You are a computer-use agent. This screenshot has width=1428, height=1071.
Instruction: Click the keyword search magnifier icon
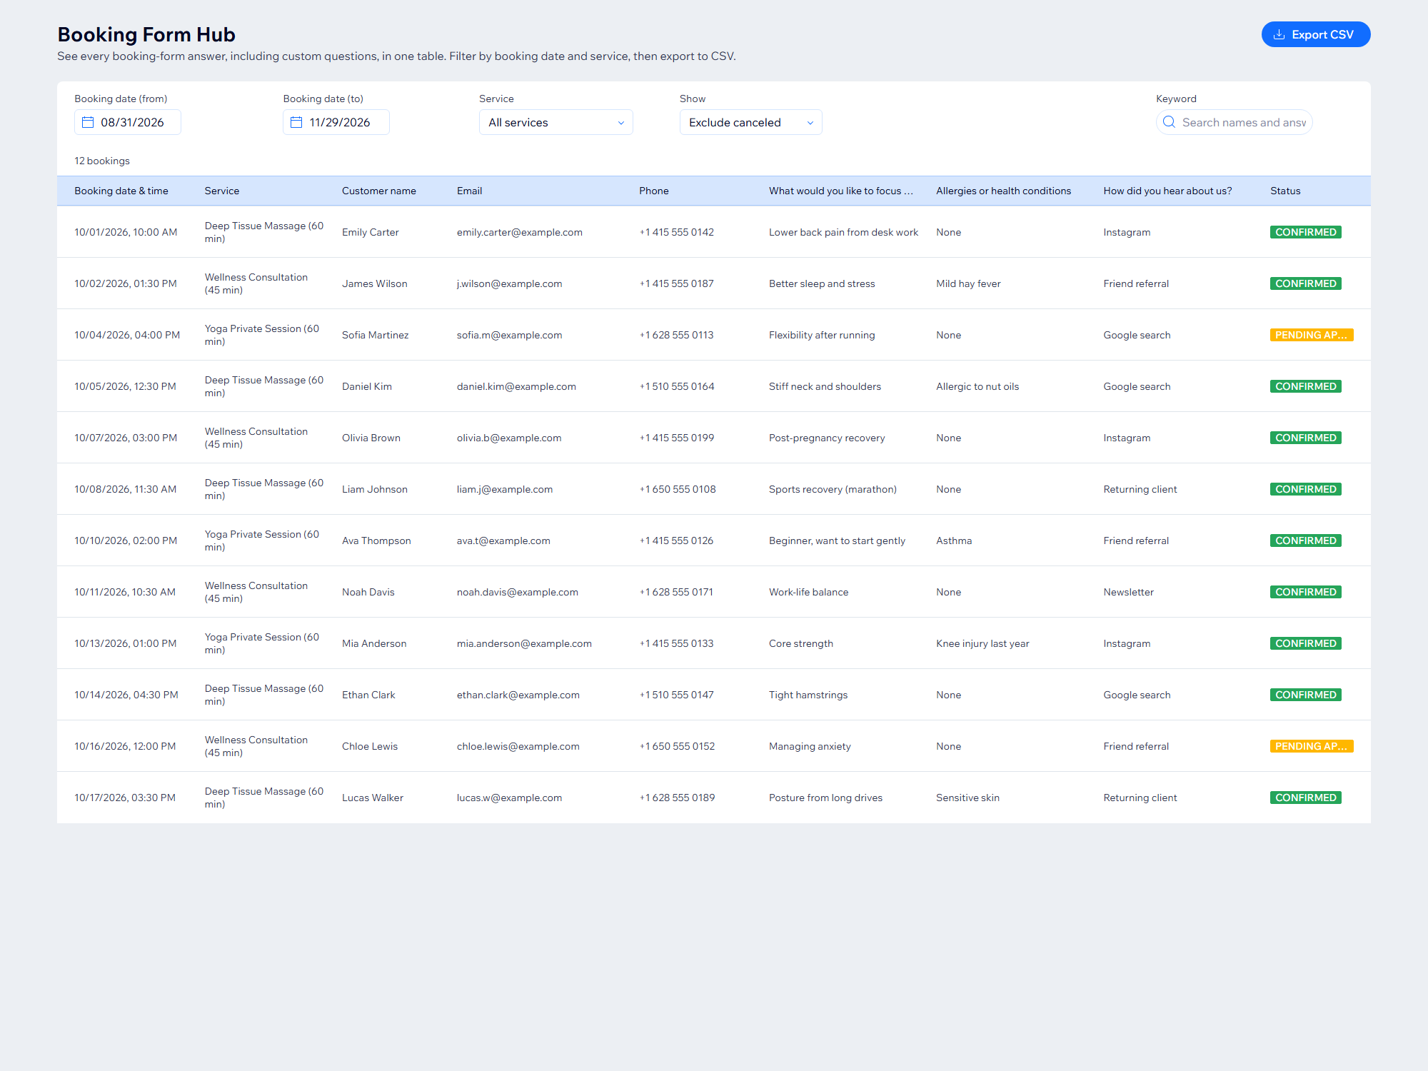click(x=1169, y=122)
